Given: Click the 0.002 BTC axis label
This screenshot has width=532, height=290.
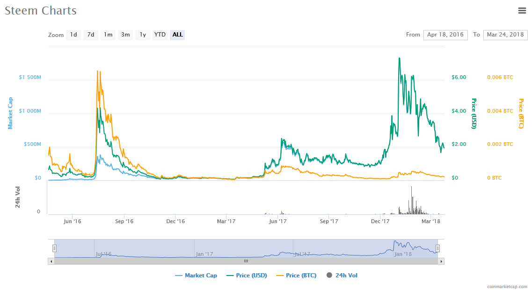Looking at the screenshot, I should pos(500,144).
